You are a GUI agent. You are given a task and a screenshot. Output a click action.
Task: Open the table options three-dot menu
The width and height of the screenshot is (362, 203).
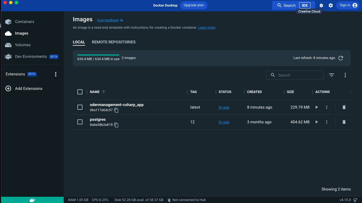(345, 75)
